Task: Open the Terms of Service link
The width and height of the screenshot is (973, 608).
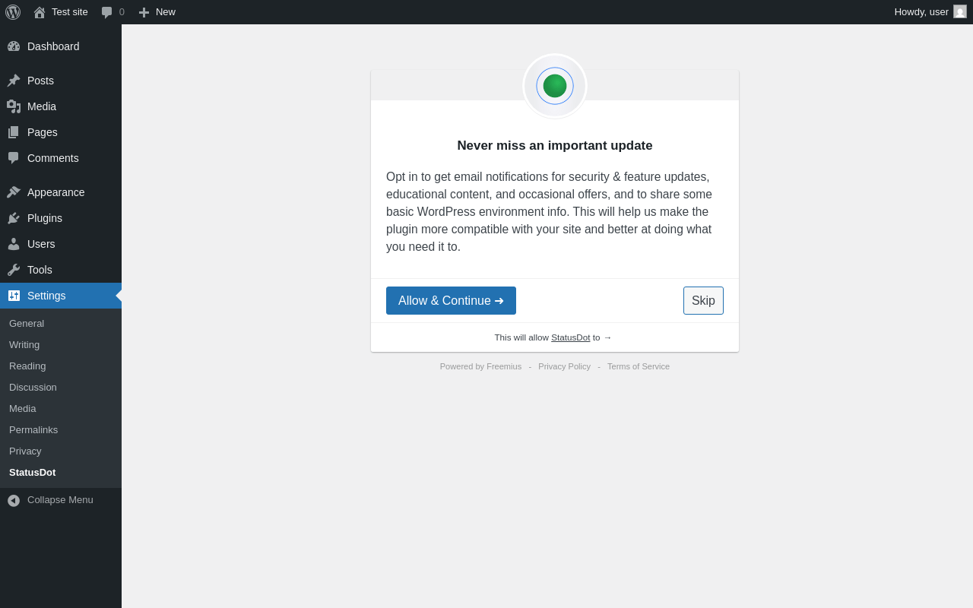Action: [x=639, y=366]
